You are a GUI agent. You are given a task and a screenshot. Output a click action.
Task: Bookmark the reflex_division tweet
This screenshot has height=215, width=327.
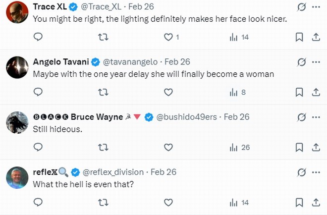pos(299,202)
